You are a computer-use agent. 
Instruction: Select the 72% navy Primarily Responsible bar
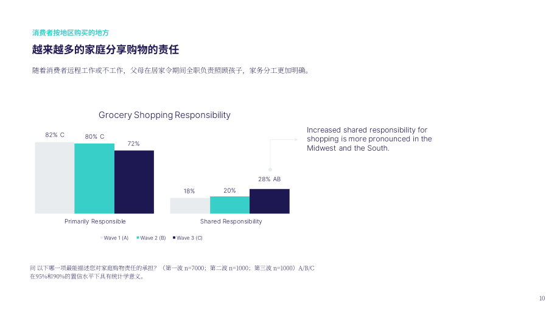coord(134,182)
